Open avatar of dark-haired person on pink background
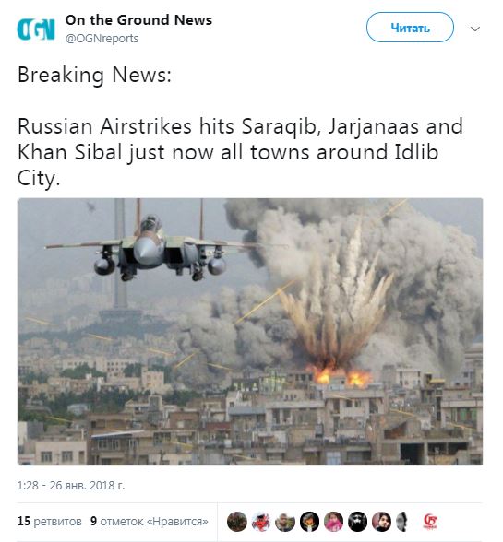The image size is (503, 542). [x=382, y=522]
